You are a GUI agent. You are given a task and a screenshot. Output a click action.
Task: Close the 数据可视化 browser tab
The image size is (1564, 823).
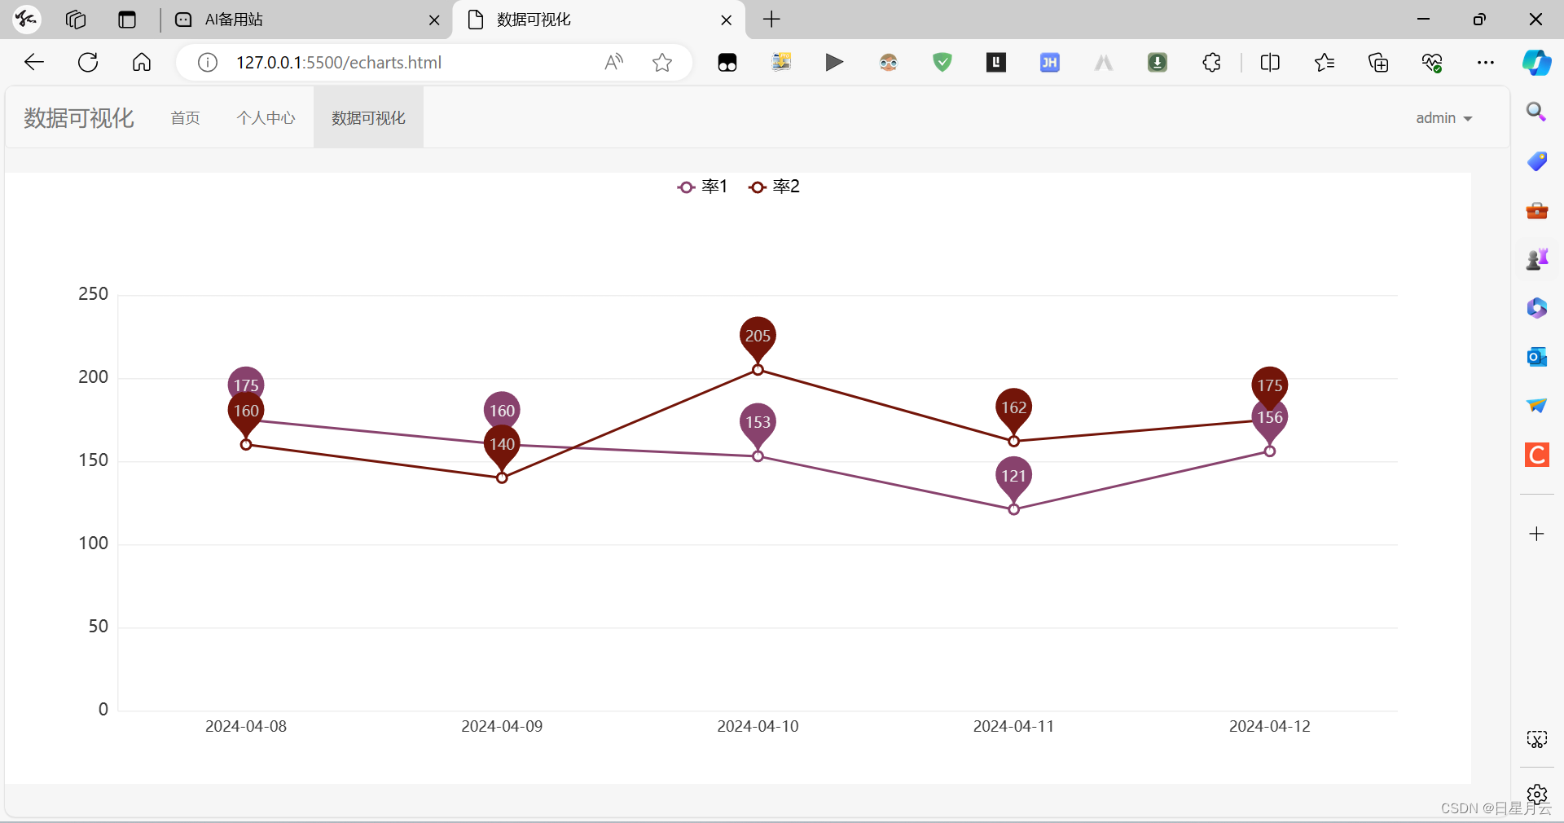pyautogui.click(x=726, y=20)
